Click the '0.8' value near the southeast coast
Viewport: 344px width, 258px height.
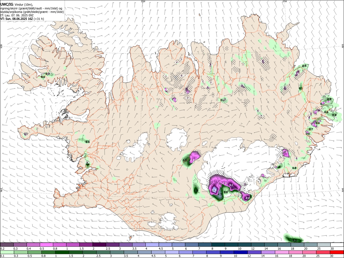tap(294, 168)
